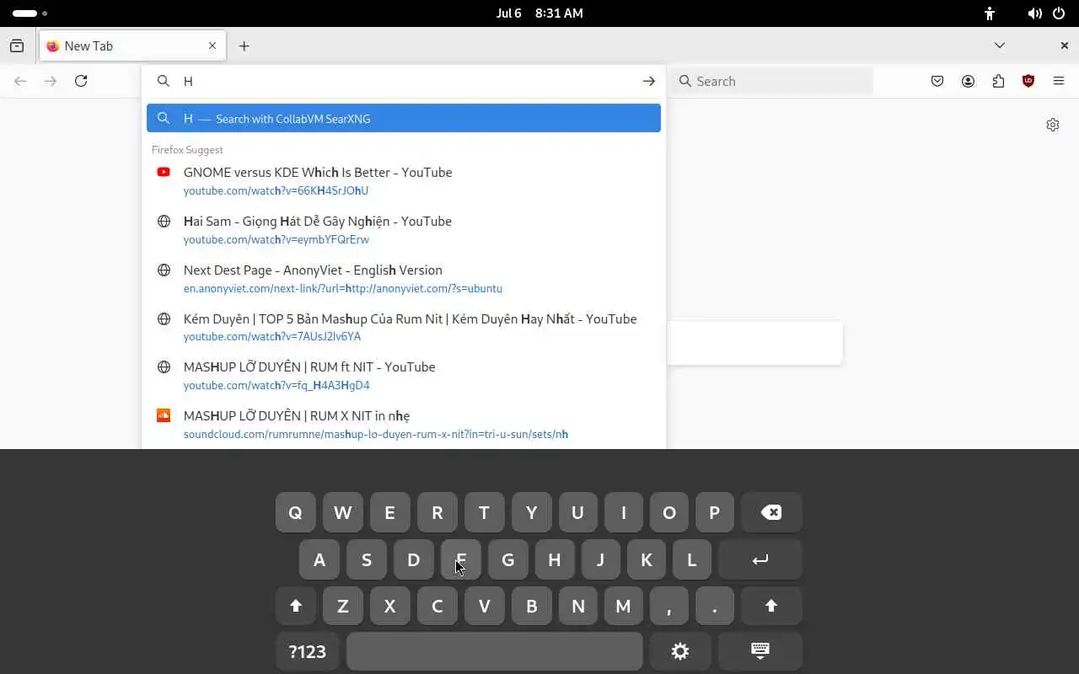Screen dimensions: 1079x674
Task: Tap the U key on keyboard
Action: 577,512
